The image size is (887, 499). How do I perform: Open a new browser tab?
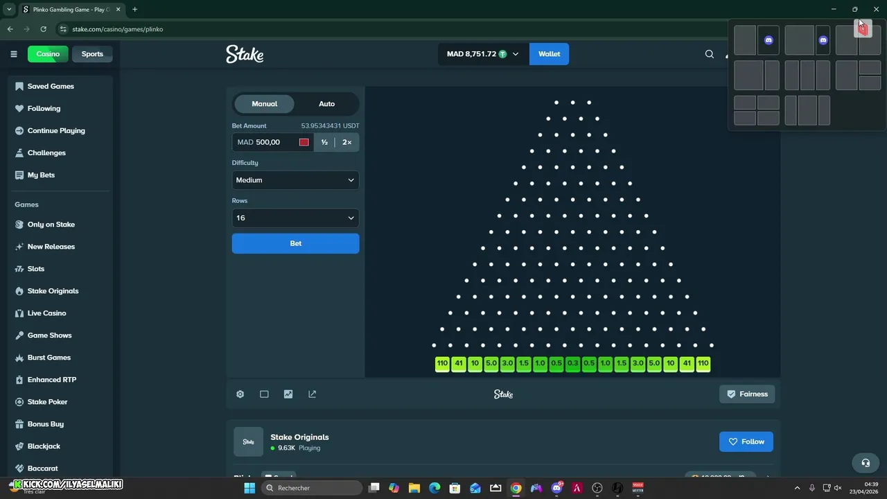pyautogui.click(x=134, y=10)
